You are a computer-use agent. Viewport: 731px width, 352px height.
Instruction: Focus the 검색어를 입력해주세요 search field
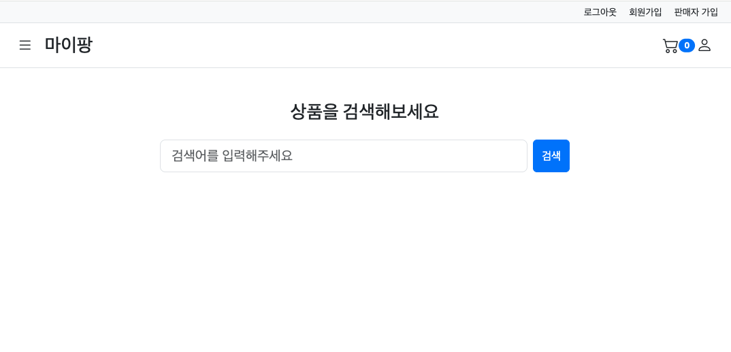(343, 156)
